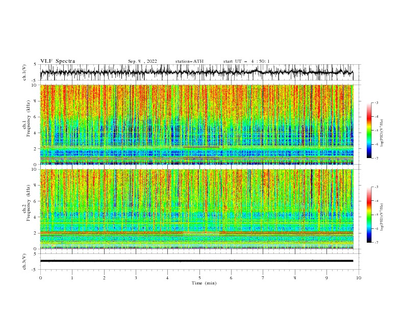Viewport: 404px width, 312px height.
Task: Click the ch.1 color scale bar
Action: [369, 131]
